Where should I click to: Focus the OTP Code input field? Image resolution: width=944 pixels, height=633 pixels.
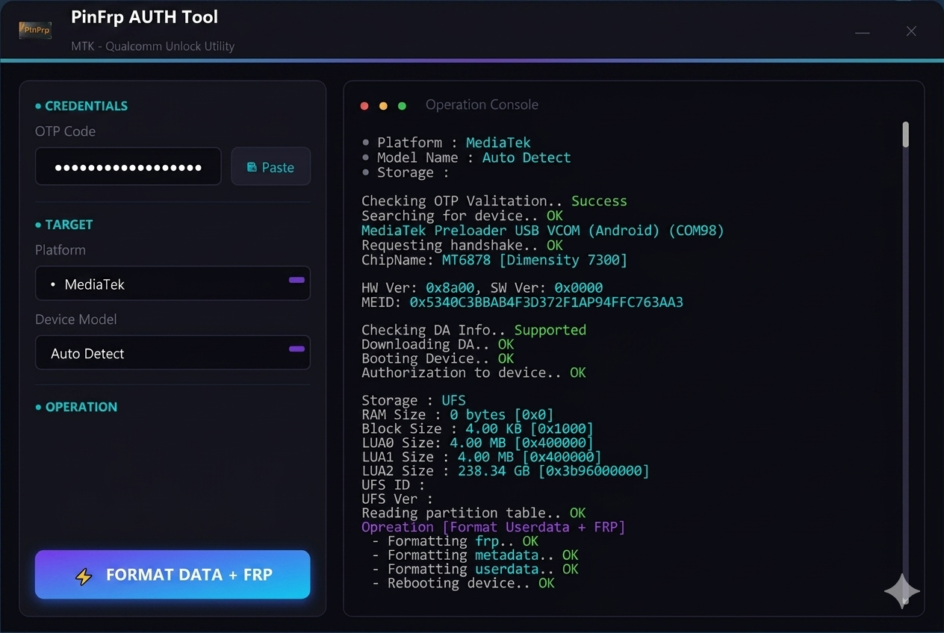[x=128, y=166]
